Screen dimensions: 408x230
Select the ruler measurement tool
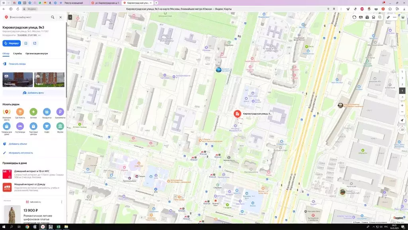[388, 17]
